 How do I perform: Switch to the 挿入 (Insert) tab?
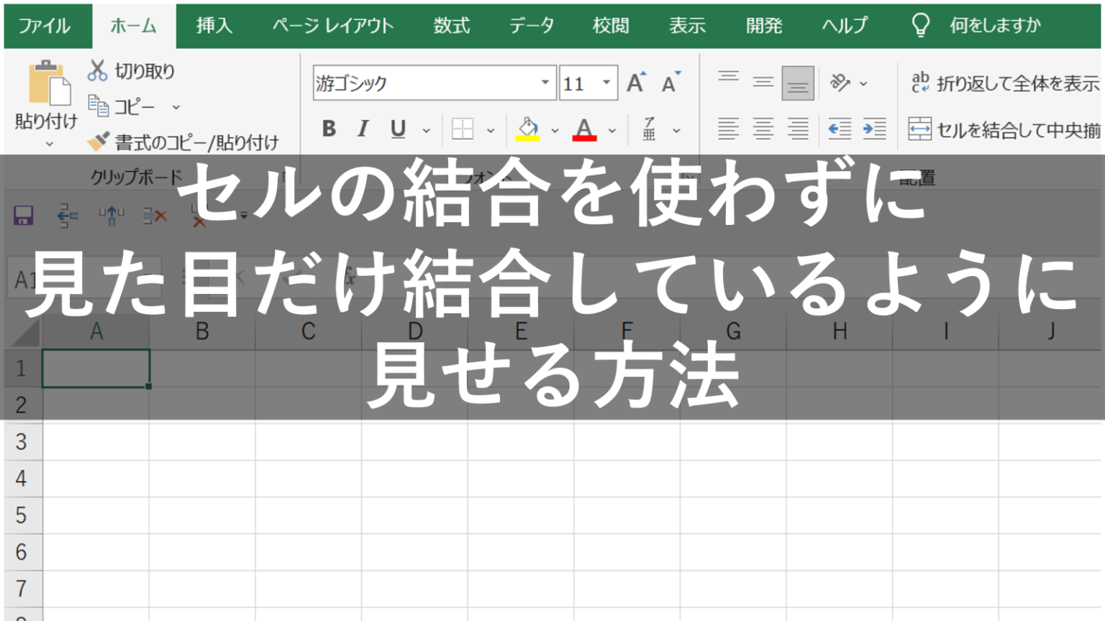tap(214, 26)
